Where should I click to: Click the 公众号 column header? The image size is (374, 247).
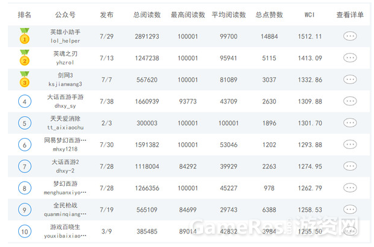coord(65,15)
